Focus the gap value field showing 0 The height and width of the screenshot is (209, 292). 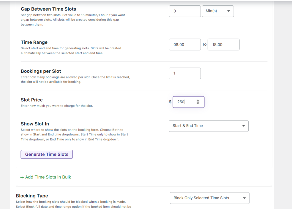pos(184,11)
